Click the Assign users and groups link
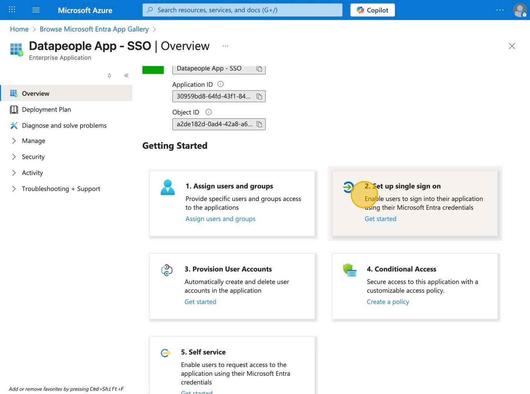Image resolution: width=530 pixels, height=394 pixels. (x=220, y=219)
